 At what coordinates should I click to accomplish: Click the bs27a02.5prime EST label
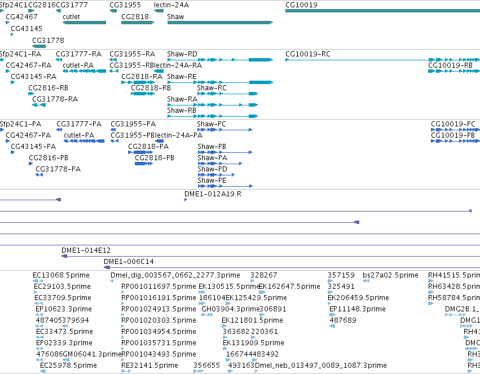(391, 275)
